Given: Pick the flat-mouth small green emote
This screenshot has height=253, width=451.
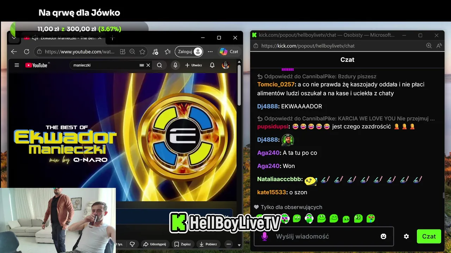Looking at the screenshot, I should pyautogui.click(x=346, y=219).
